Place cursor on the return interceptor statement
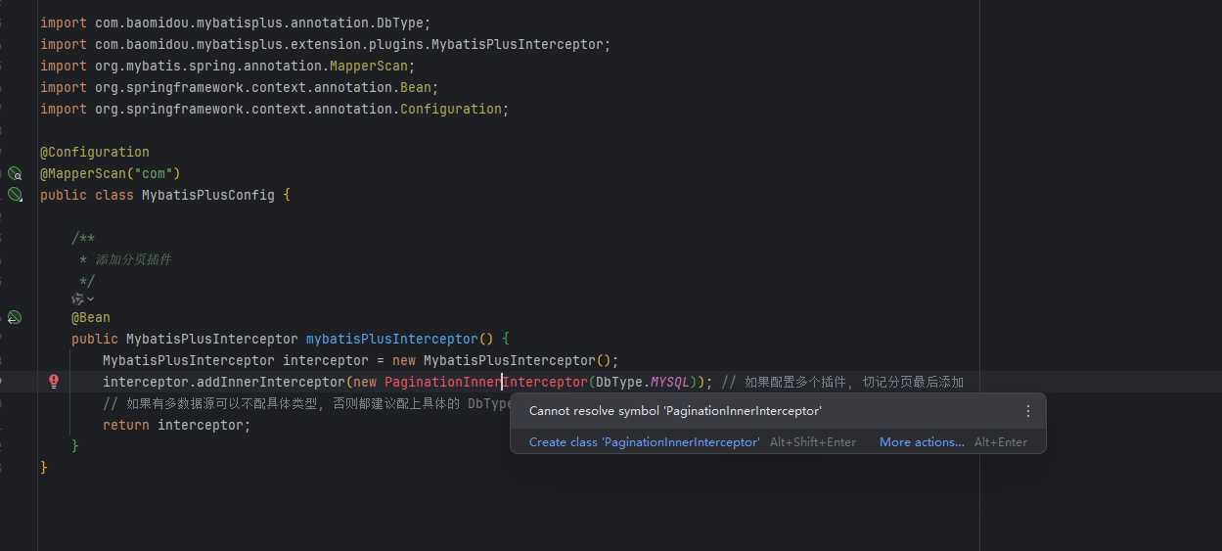Viewport: 1222px width, 551px height. (x=176, y=425)
